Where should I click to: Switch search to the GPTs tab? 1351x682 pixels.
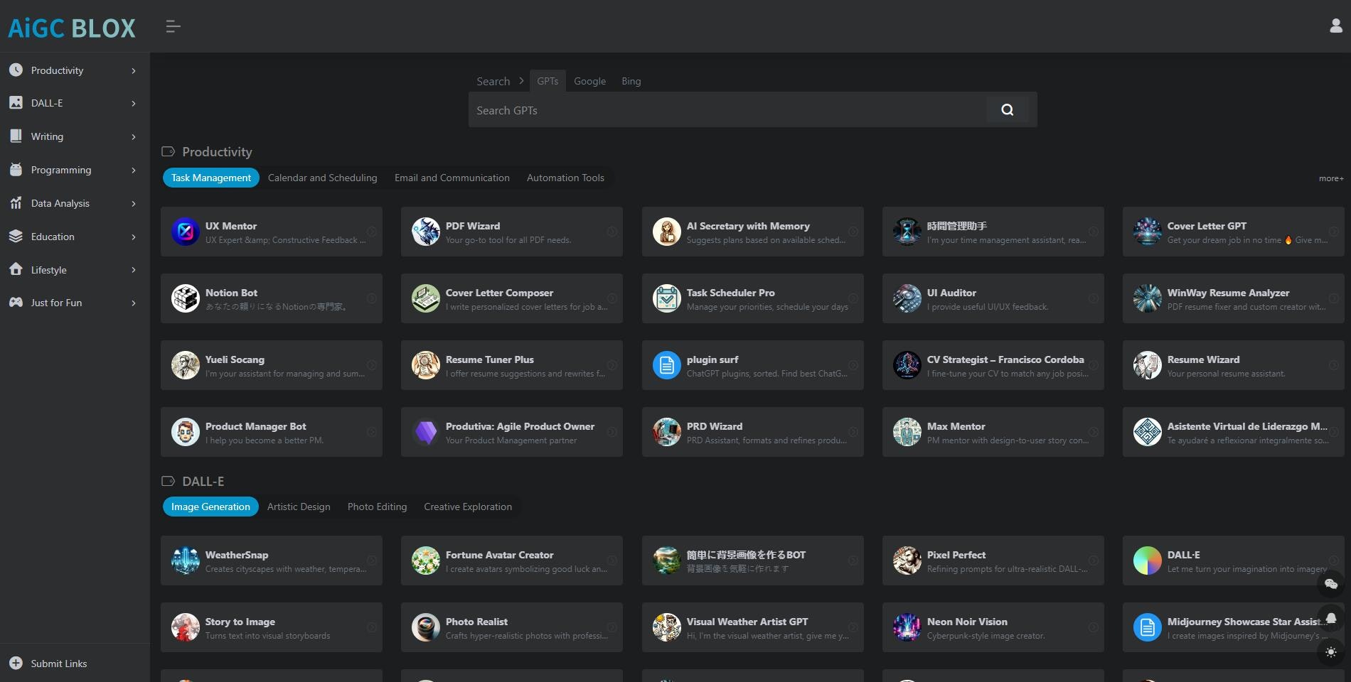tap(548, 81)
